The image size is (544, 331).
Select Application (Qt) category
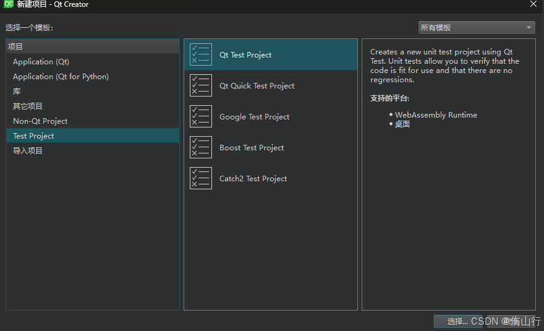[x=93, y=61]
